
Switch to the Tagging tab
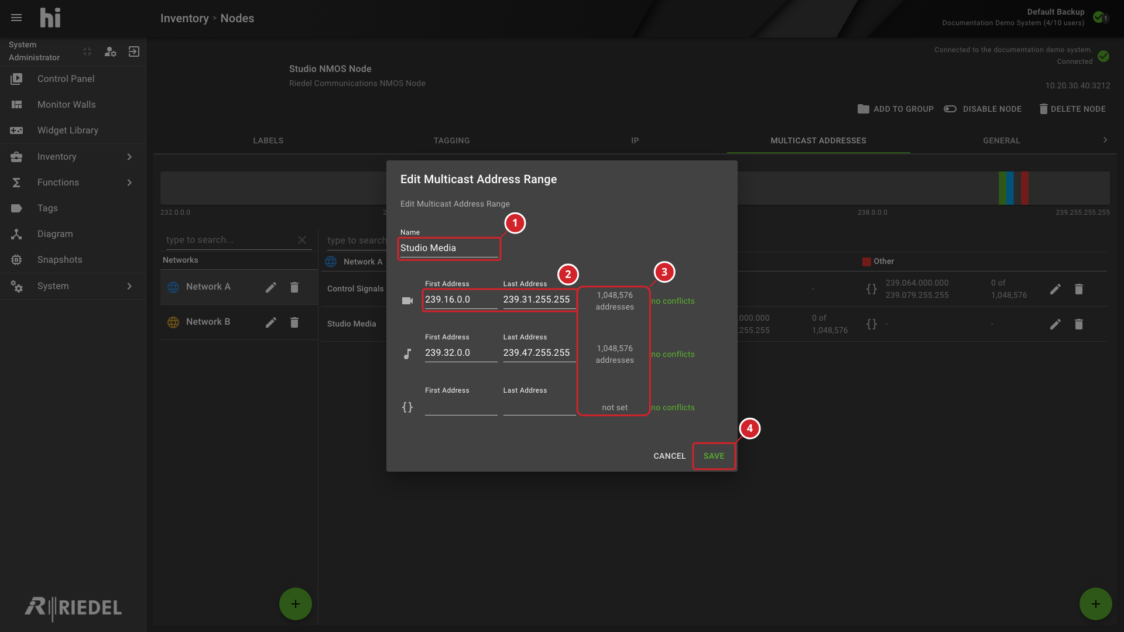451,140
